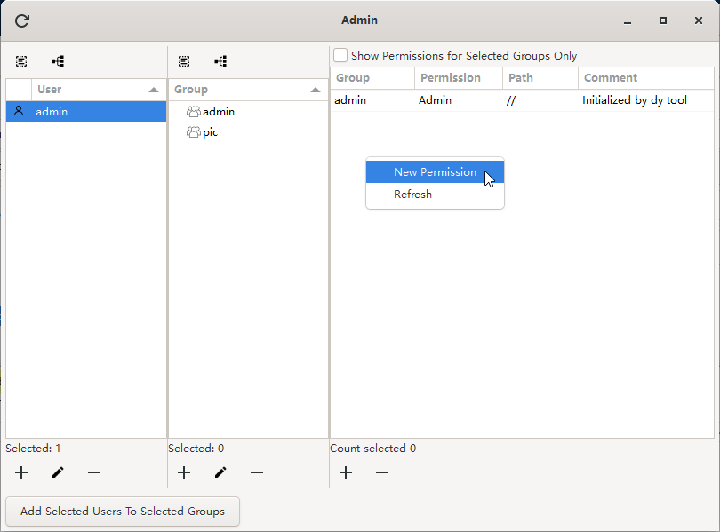
Task: Remove the selected user with the minus icon
Action: pos(94,472)
